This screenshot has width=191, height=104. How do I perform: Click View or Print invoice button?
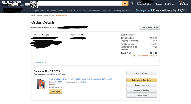(150, 27)
